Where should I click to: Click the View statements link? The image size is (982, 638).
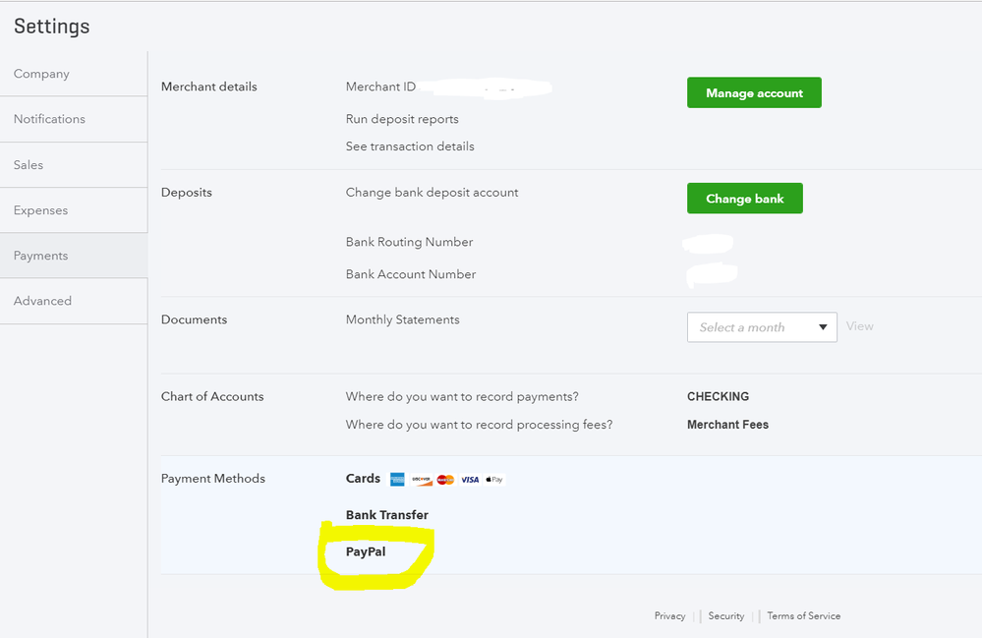(859, 325)
